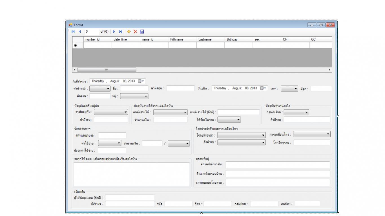Viewport: 385px width, 216px height.
Task: Sort by the Birthday column header
Action: pos(238,39)
